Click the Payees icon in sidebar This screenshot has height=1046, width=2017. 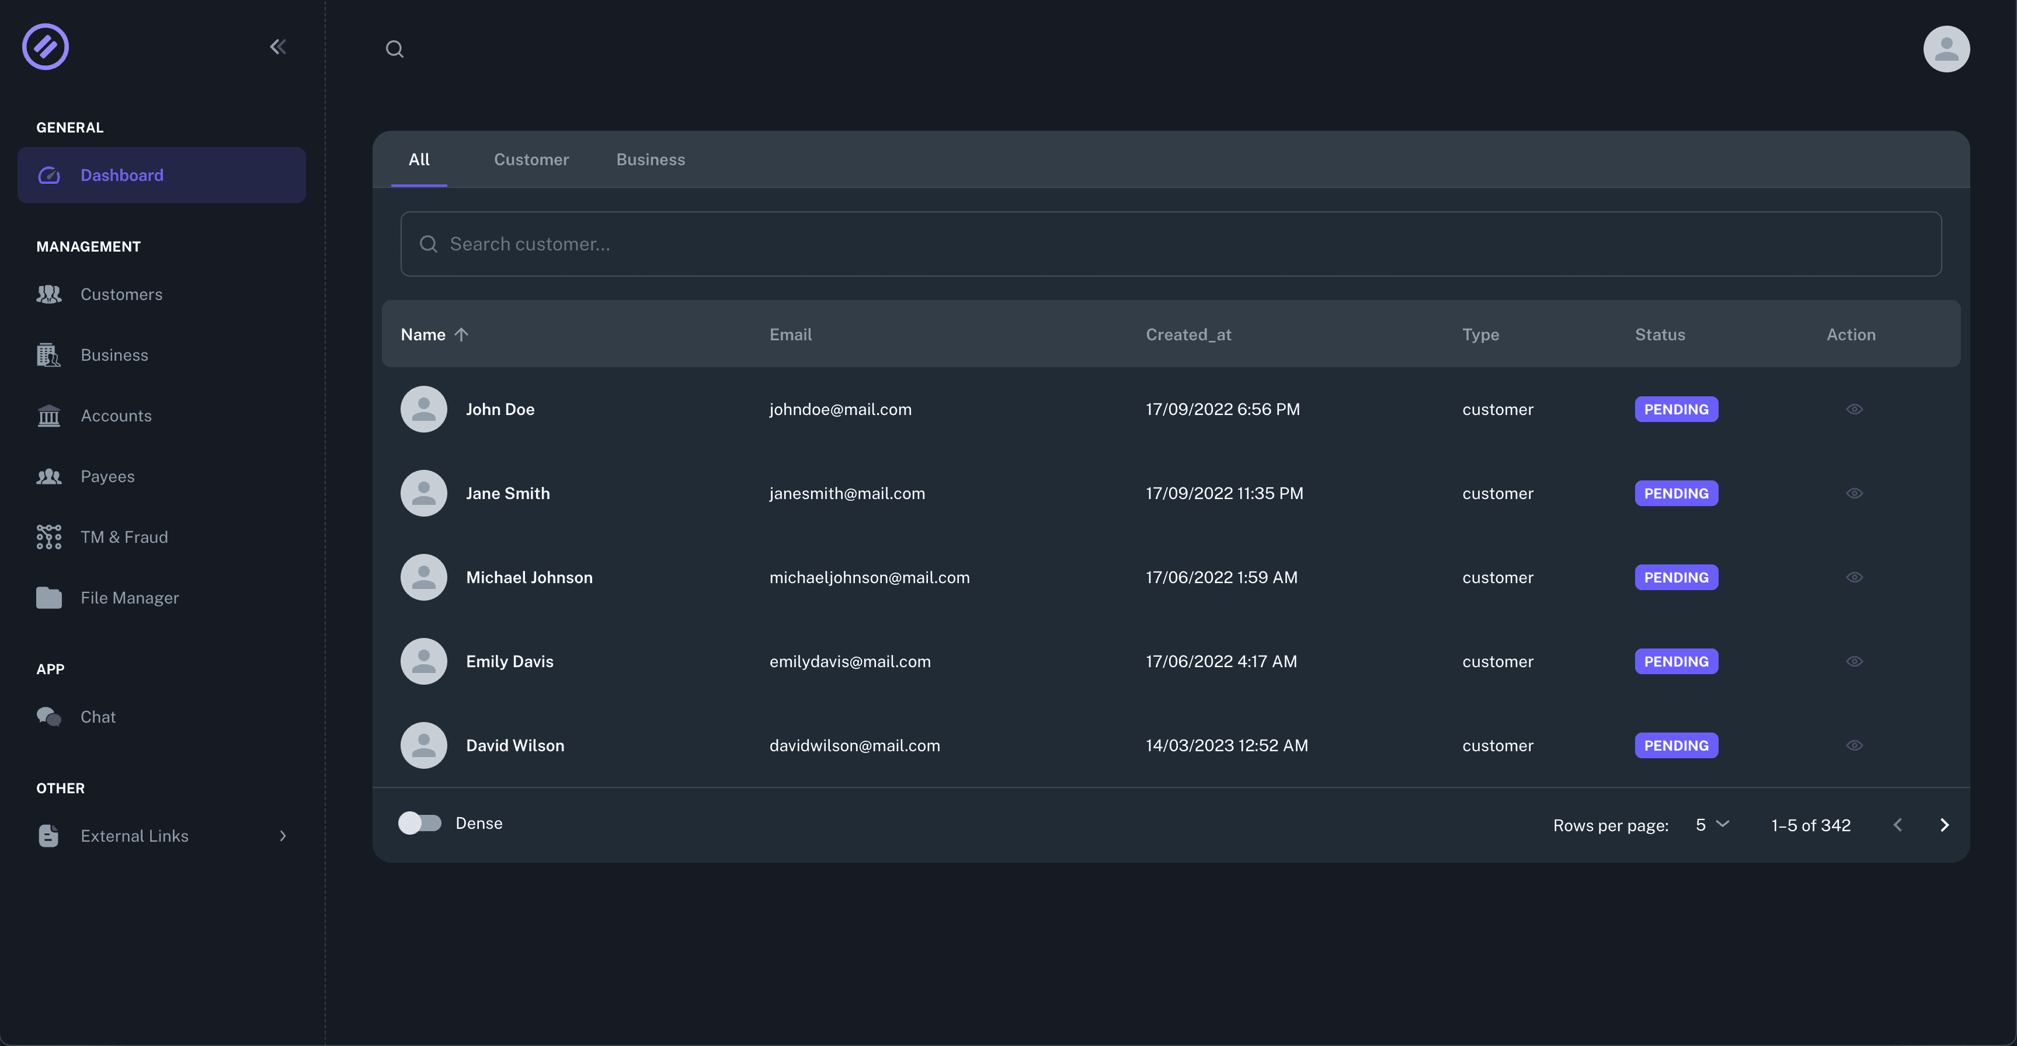point(48,476)
